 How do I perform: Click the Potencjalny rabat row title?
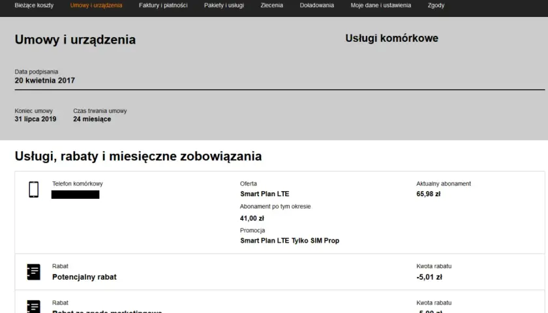[84, 277]
